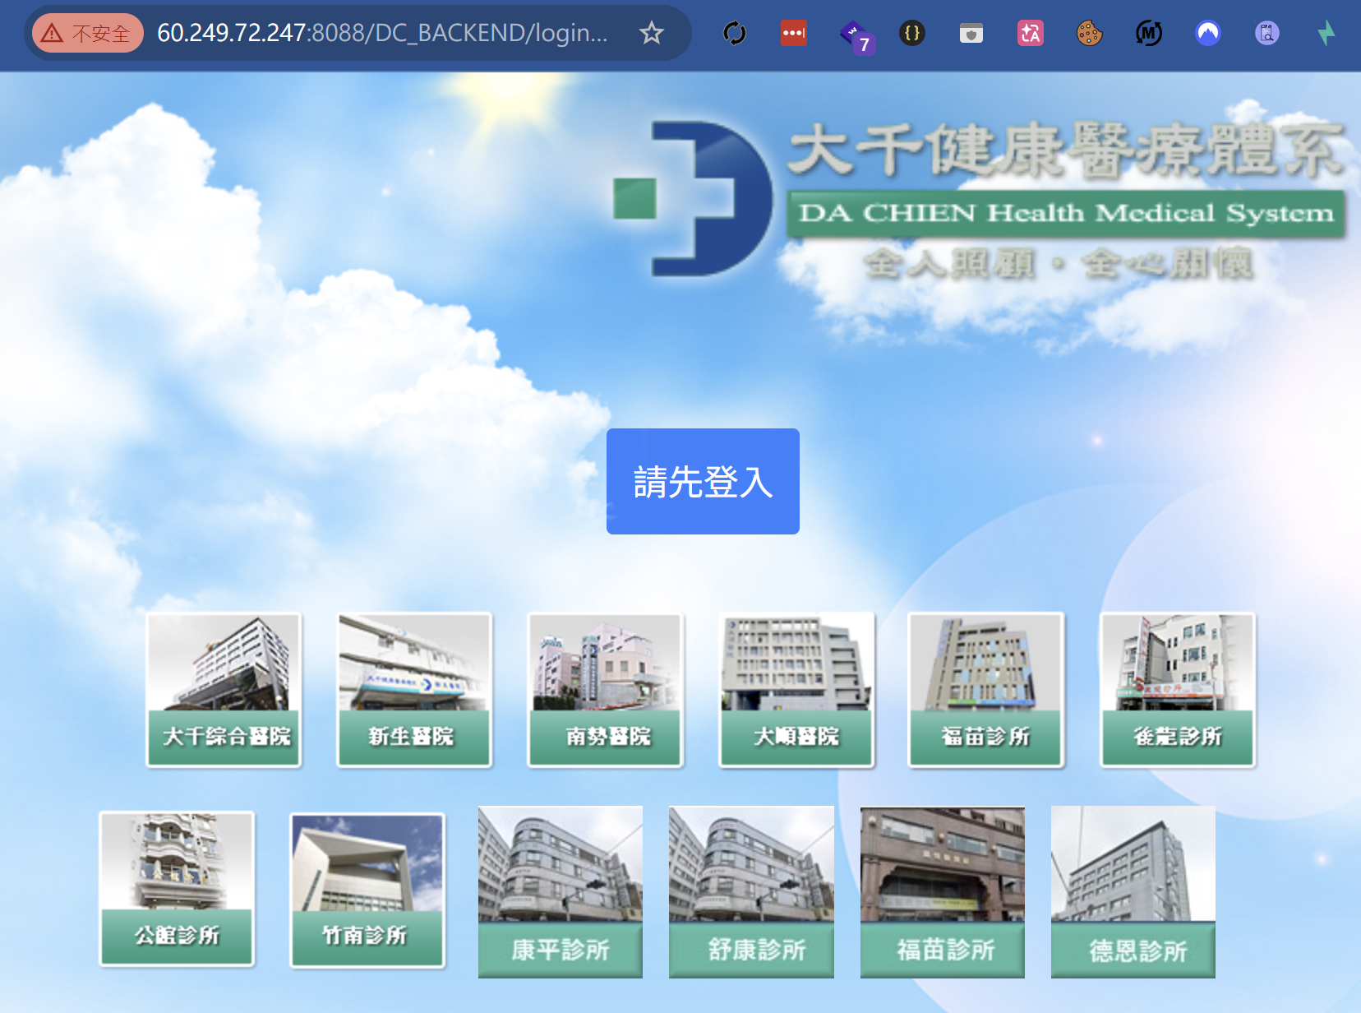The image size is (1361, 1013).
Task: Open the 大千綜合醫院 hospital card
Action: (x=224, y=690)
